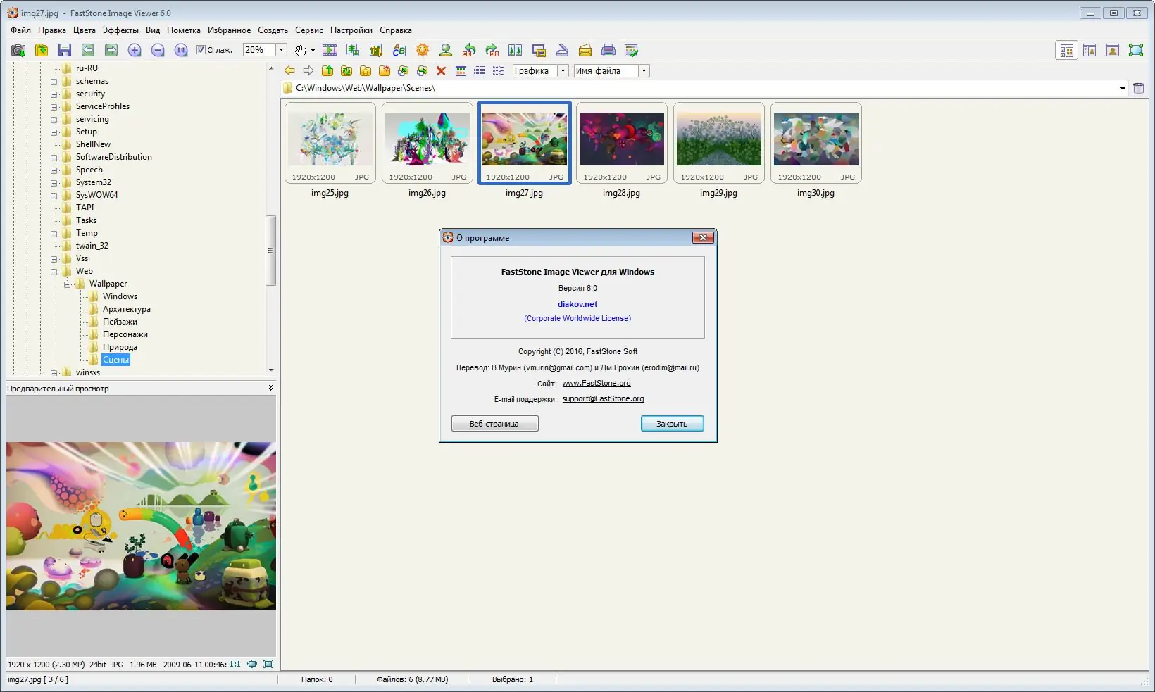The width and height of the screenshot is (1155, 692).
Task: Select the Acquire image from scanner tool
Action: 562,50
